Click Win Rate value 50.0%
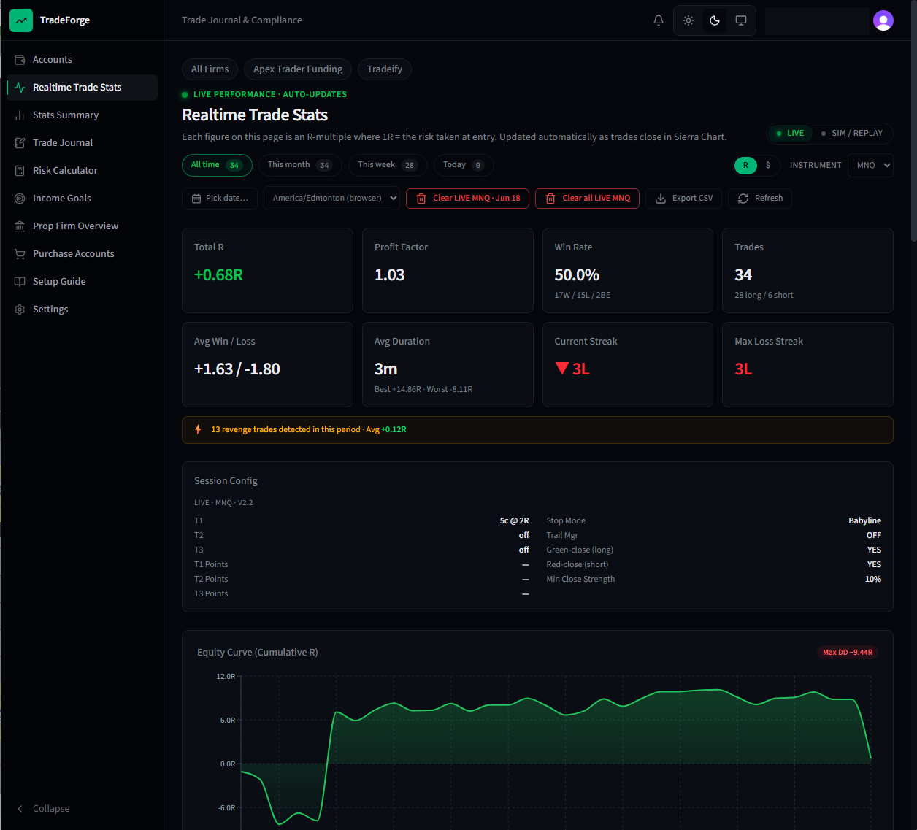This screenshot has width=917, height=830. click(577, 275)
